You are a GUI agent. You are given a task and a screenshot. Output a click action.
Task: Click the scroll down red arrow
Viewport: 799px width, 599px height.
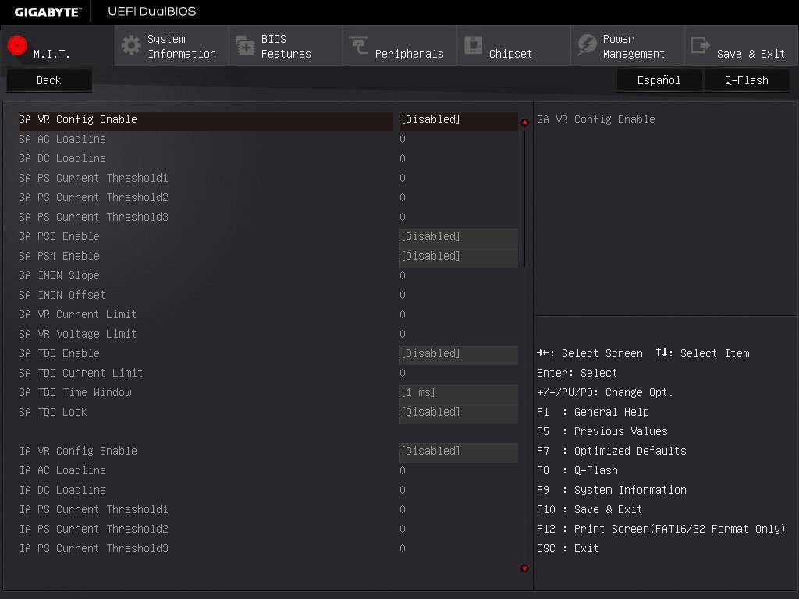pos(524,569)
